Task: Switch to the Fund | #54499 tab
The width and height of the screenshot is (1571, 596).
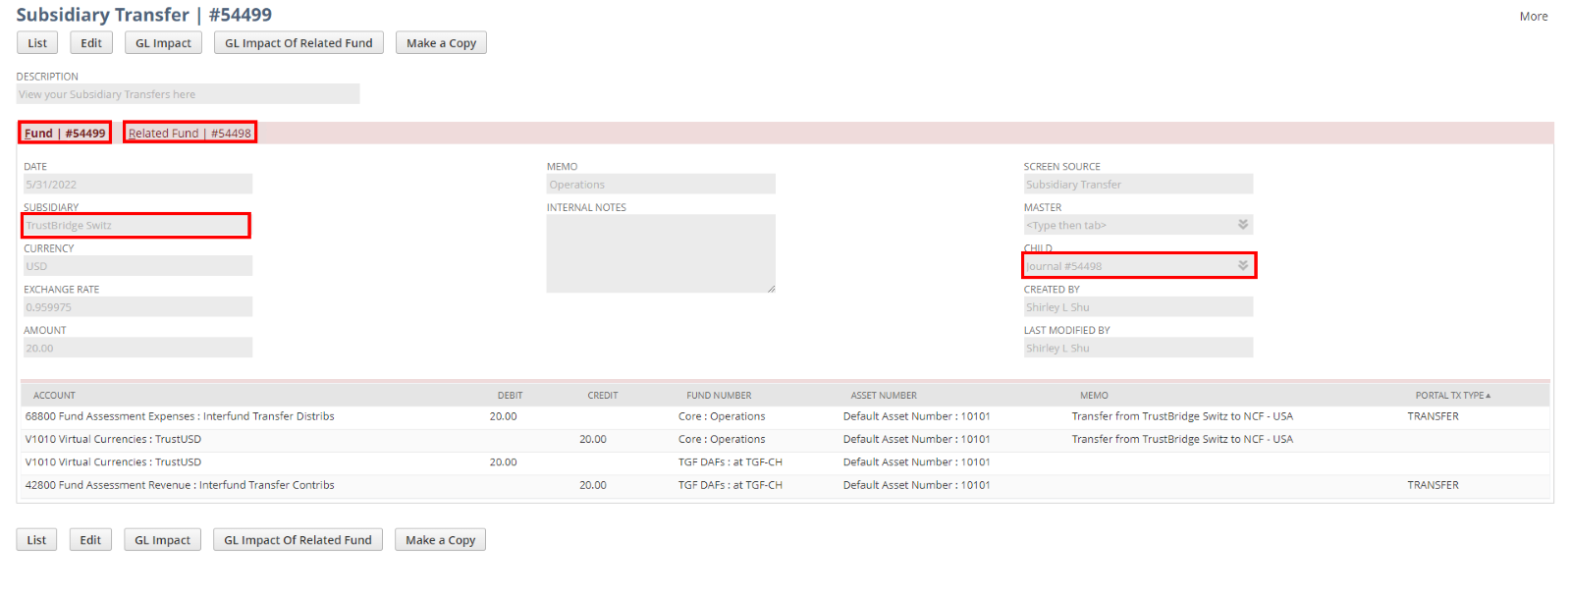Action: coord(65,134)
